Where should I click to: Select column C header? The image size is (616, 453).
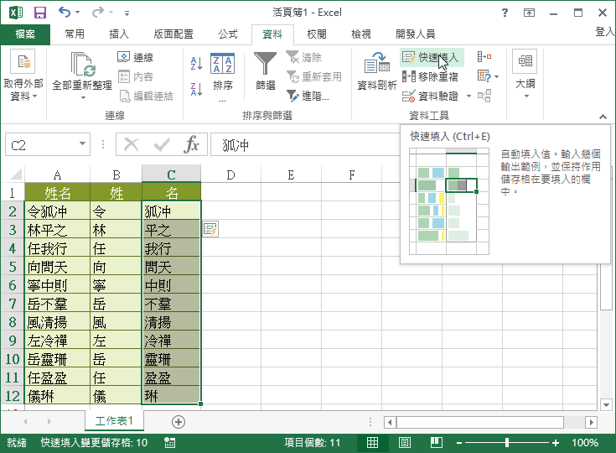click(x=171, y=174)
